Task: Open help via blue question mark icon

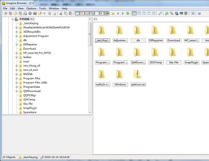Action: pos(199,14)
